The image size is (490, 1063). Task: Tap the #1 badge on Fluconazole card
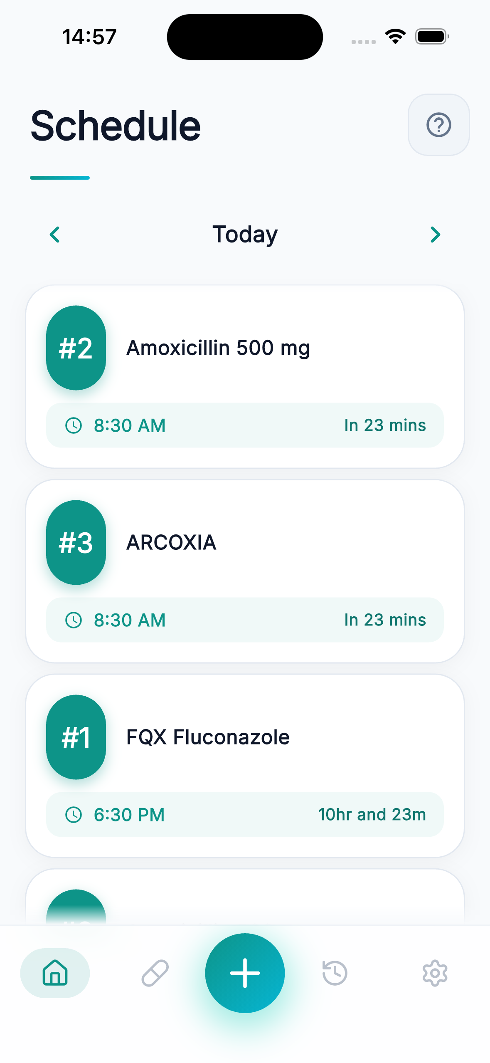[x=76, y=737]
